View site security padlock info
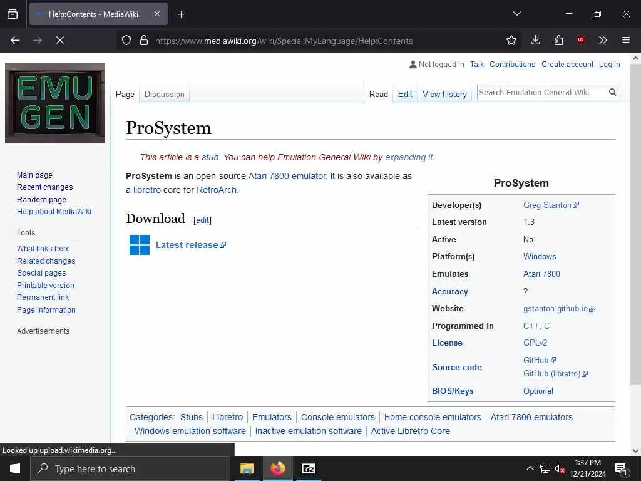Image resolution: width=641 pixels, height=481 pixels. (x=143, y=41)
